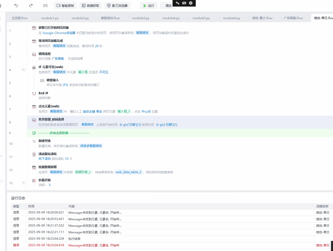Select log row at 18:21:37.032
This screenshot has width=333, height=251.
click(x=172, y=226)
